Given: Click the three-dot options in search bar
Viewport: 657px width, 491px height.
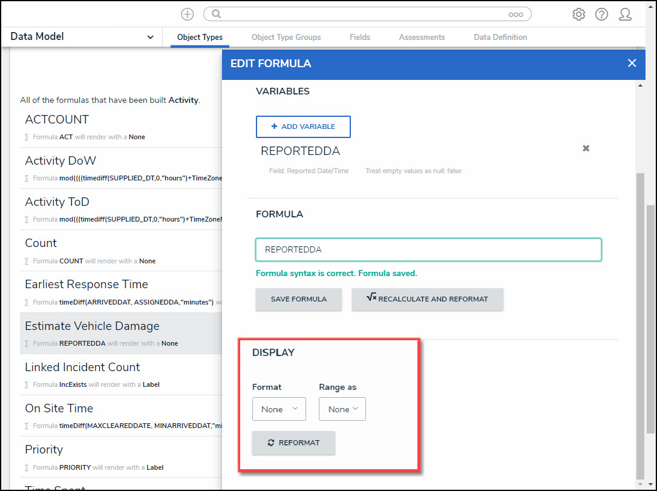Looking at the screenshot, I should coord(515,15).
